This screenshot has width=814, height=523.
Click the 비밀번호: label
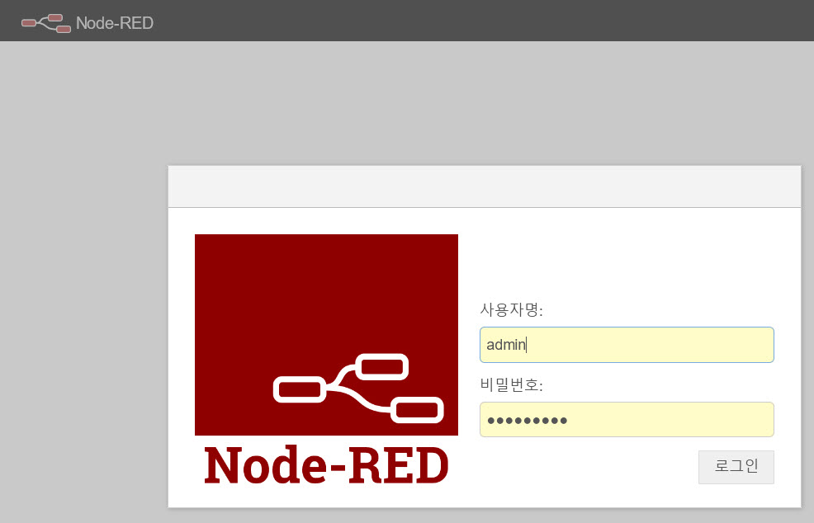[511, 385]
